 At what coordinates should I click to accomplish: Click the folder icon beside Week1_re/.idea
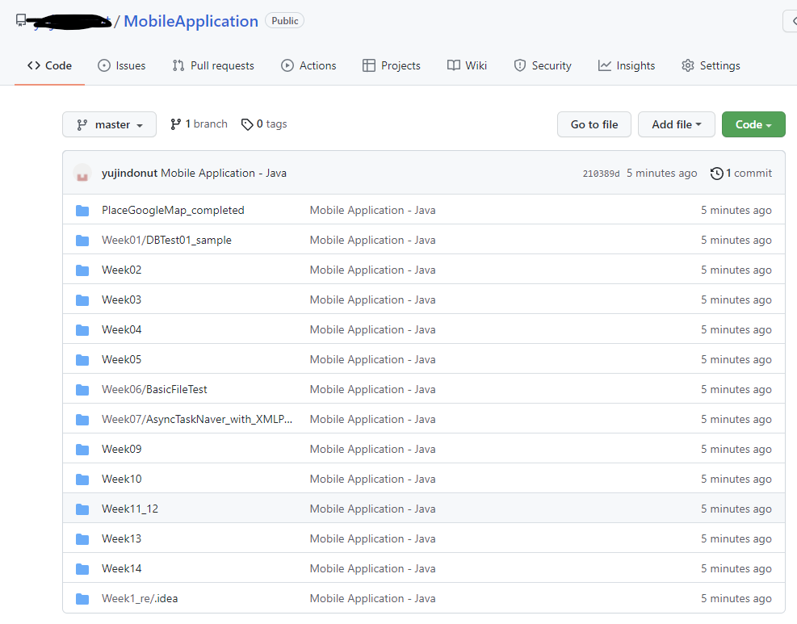pyautogui.click(x=82, y=599)
